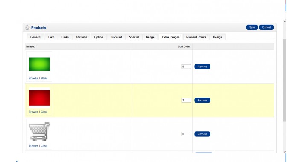This screenshot has width=303, height=162.
Task: Browse for the green image row
Action: pos(33,78)
